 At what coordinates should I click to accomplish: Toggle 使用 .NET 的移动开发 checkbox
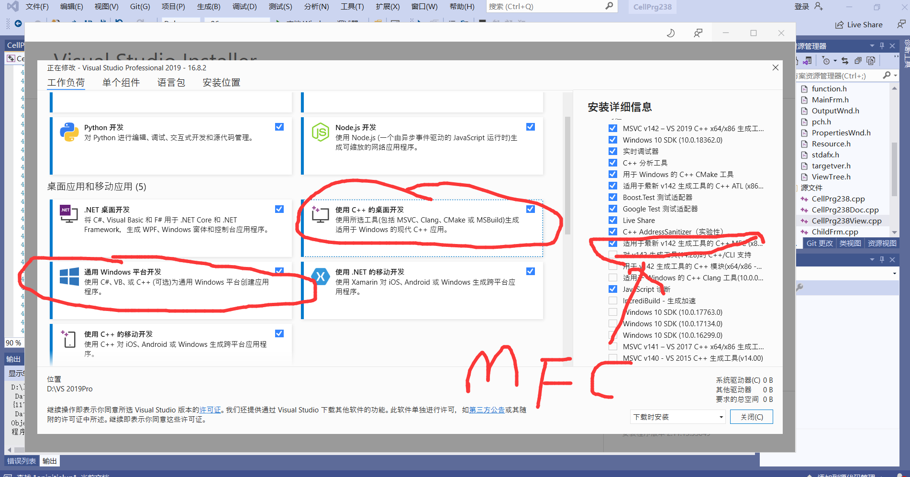[531, 271]
